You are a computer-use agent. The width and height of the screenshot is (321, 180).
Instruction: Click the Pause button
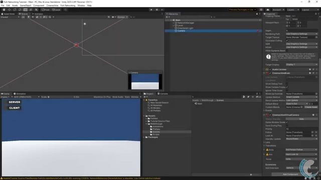[x=157, y=9]
